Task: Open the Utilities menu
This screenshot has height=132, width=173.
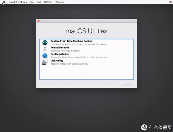Action: (x=48, y=2)
